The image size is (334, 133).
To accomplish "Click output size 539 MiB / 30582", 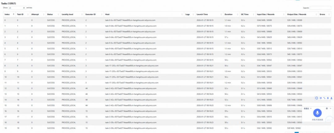I will click(x=294, y=128).
